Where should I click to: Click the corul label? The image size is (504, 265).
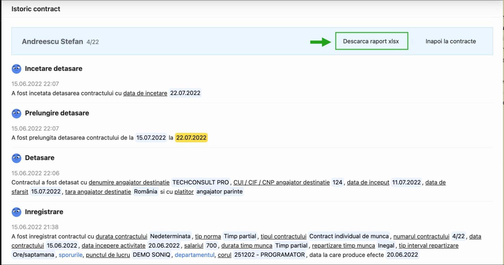click(x=224, y=255)
